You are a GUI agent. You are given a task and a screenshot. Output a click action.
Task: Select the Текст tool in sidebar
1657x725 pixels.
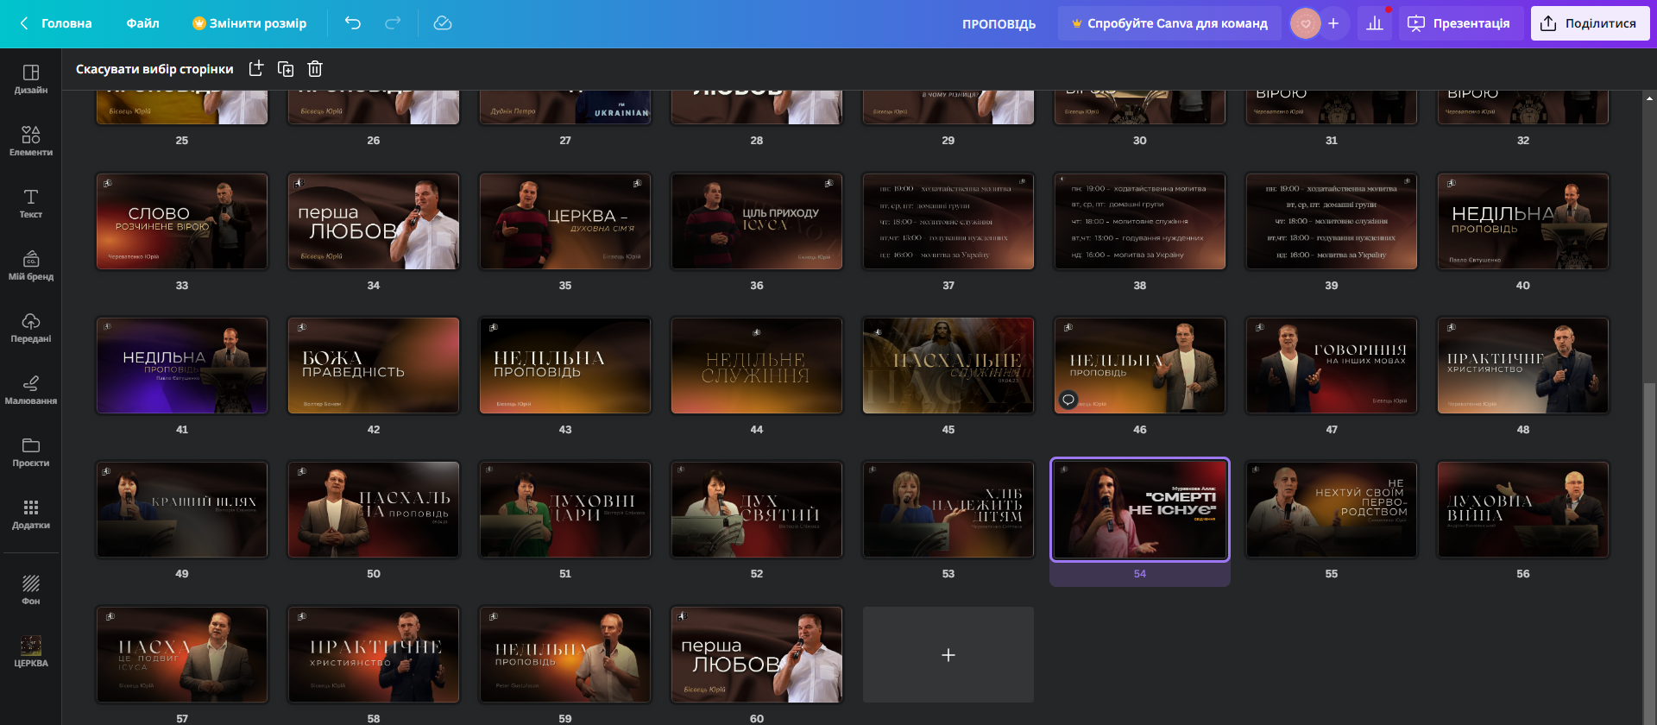point(30,203)
